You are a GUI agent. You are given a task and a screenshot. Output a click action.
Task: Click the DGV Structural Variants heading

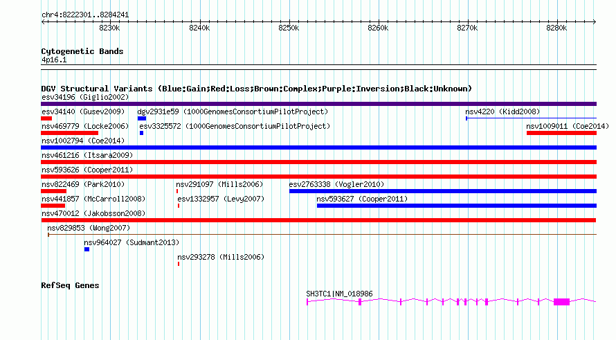256,89
